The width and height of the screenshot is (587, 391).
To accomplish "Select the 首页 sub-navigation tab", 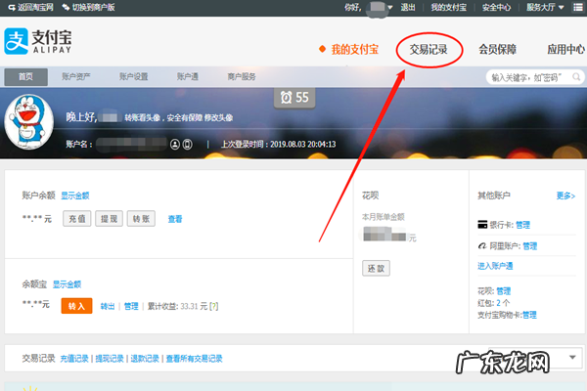I will [25, 76].
